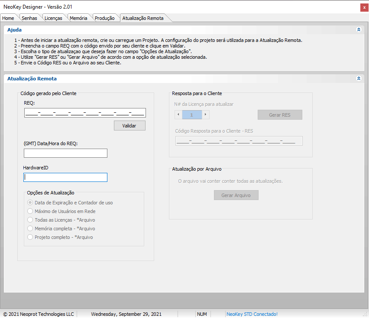
Task: Decrease license number with left arrow
Action: tap(178, 114)
